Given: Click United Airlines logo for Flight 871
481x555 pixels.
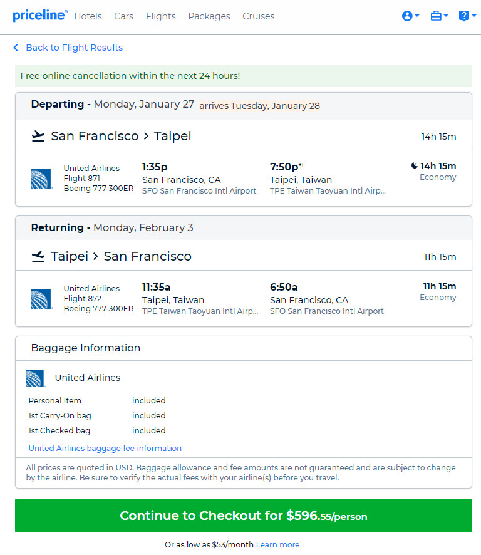Looking at the screenshot, I should tap(41, 179).
